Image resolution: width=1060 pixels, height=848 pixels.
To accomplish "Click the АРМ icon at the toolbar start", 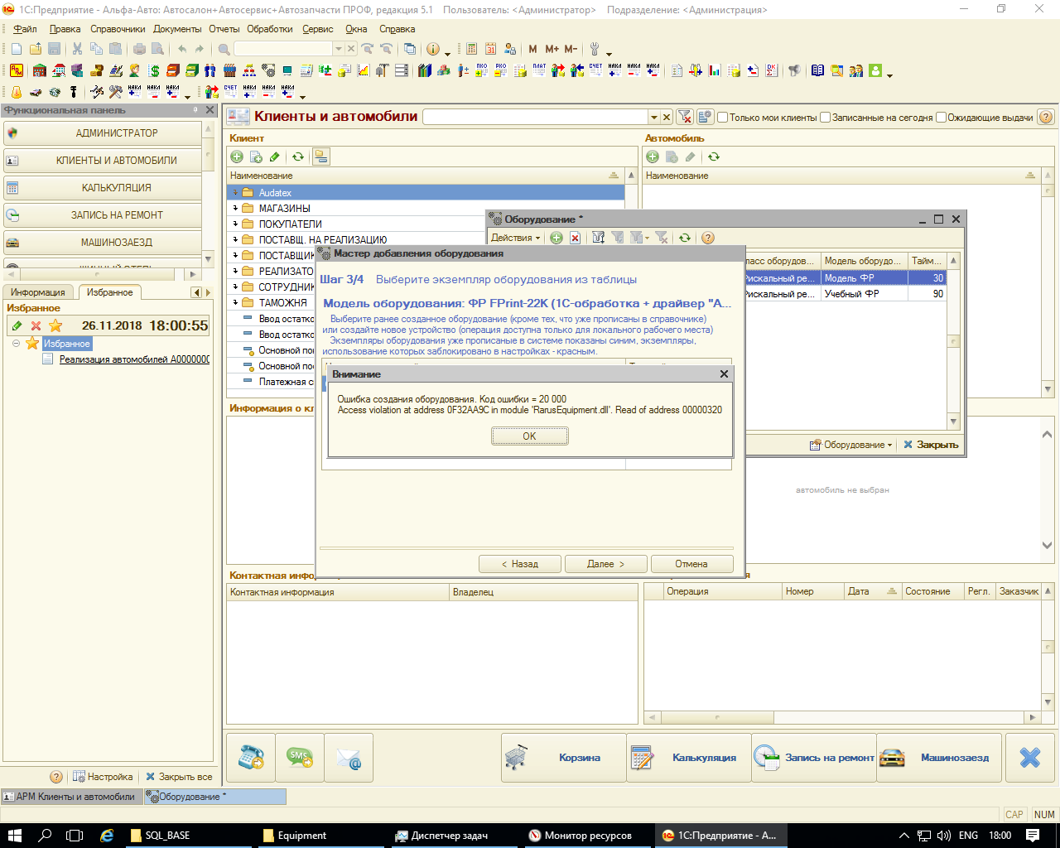I will point(17,70).
